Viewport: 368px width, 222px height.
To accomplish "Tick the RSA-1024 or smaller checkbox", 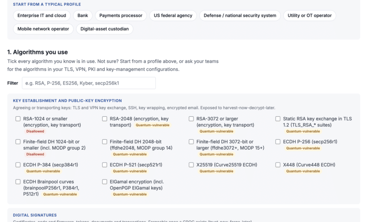I will (x=18, y=119).
